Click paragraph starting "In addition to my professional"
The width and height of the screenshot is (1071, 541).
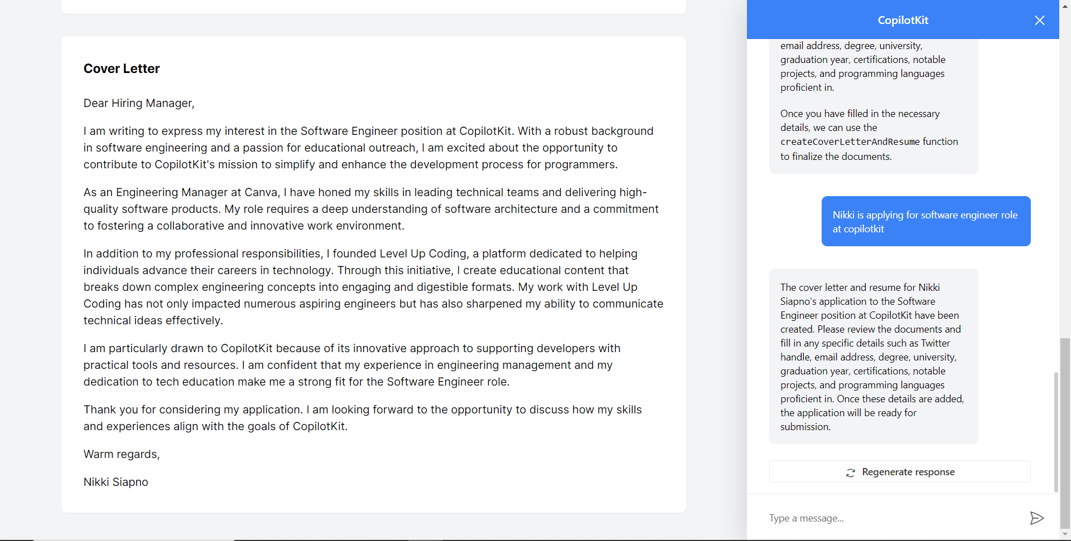click(373, 287)
